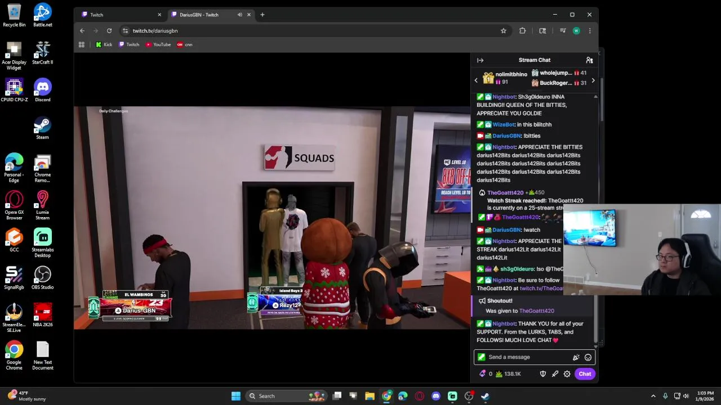Select the Streamlabs Desktop shortcut
This screenshot has width=721, height=405.
click(43, 244)
